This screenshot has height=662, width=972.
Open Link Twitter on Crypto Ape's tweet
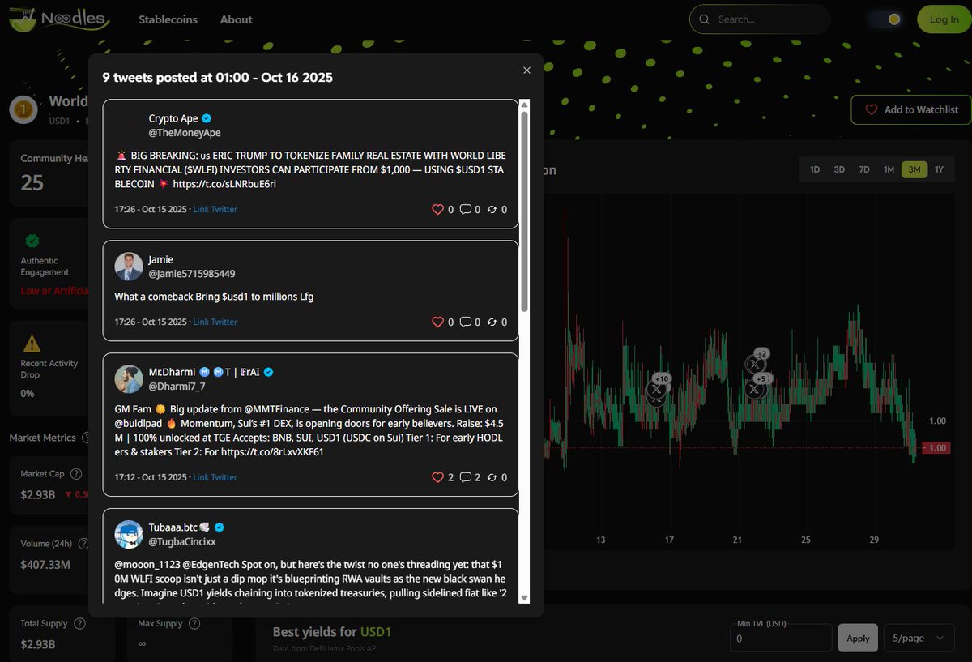pos(215,210)
